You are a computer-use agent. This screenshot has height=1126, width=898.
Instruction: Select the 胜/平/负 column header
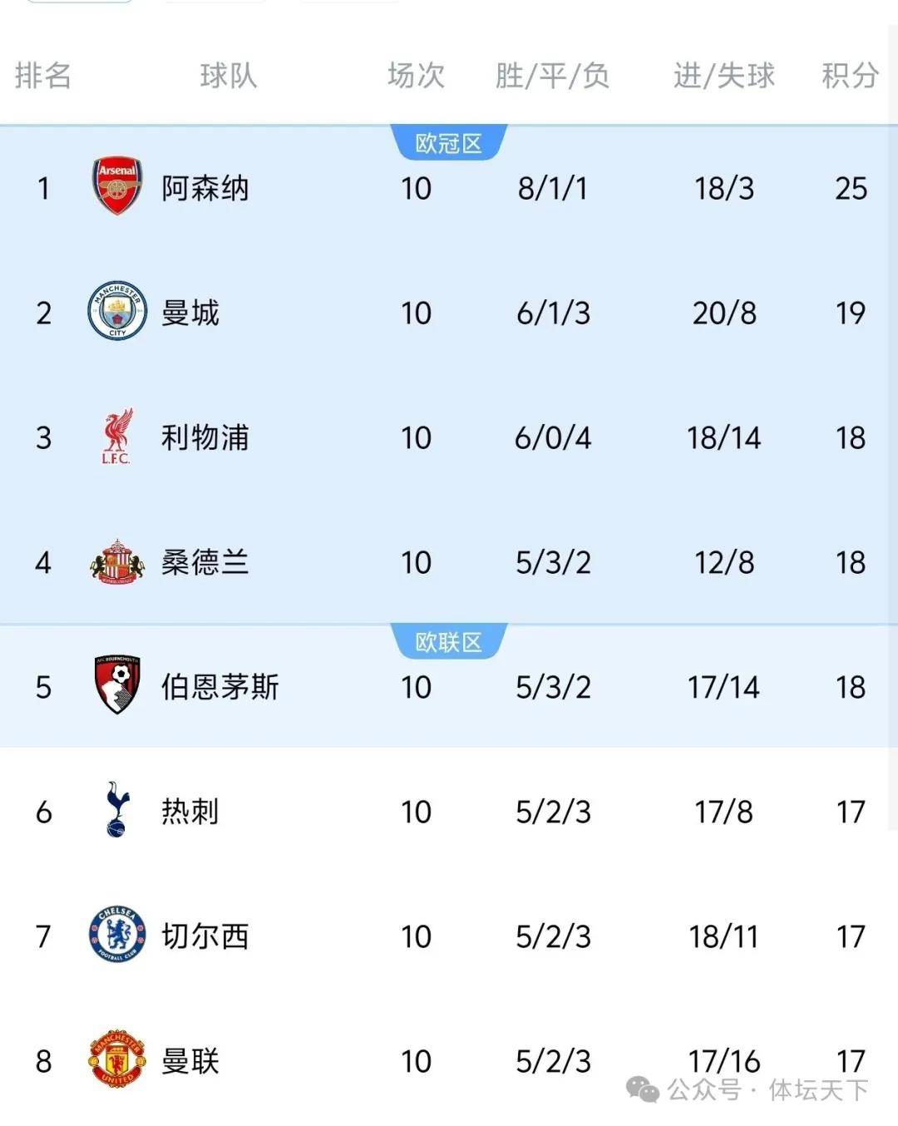pos(552,76)
